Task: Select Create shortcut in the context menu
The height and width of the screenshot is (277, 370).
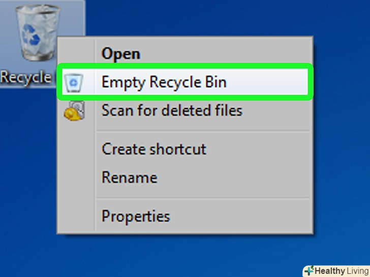Action: pyautogui.click(x=154, y=149)
